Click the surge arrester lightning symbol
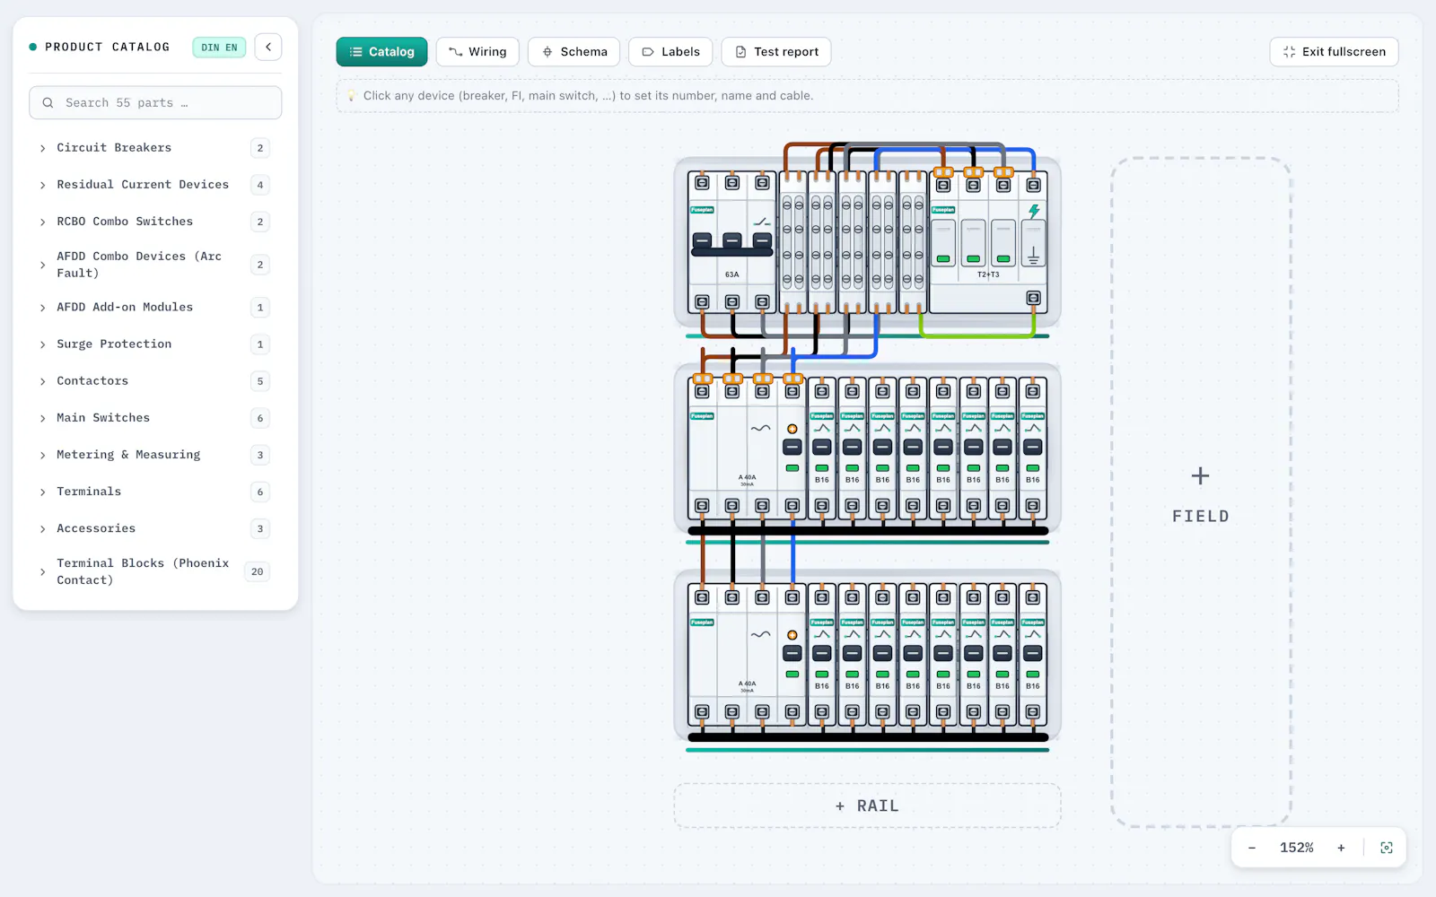The image size is (1436, 897). pyautogui.click(x=1034, y=212)
